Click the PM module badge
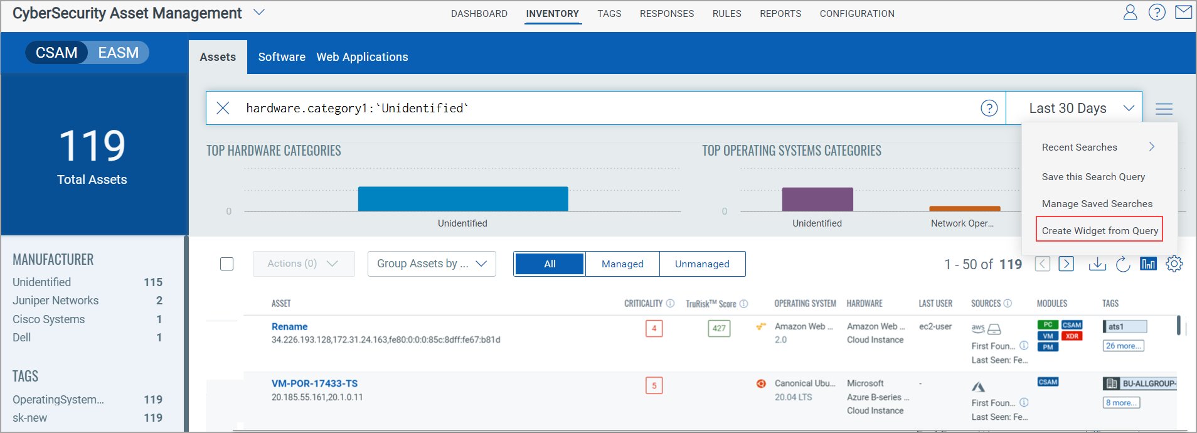 tap(1048, 347)
